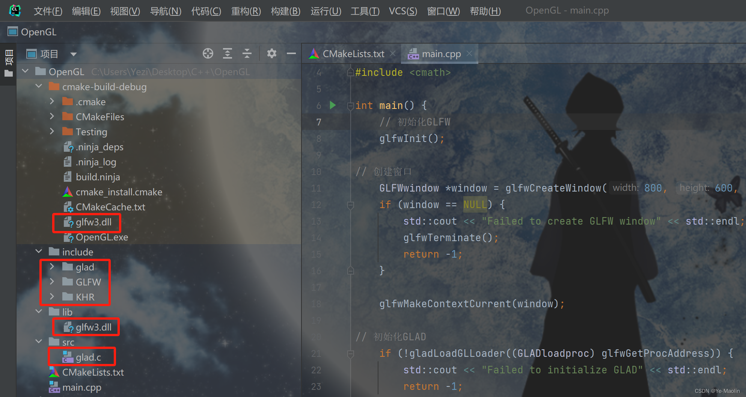
Task: Click the Select Opened File crosshair icon
Action: 208,53
